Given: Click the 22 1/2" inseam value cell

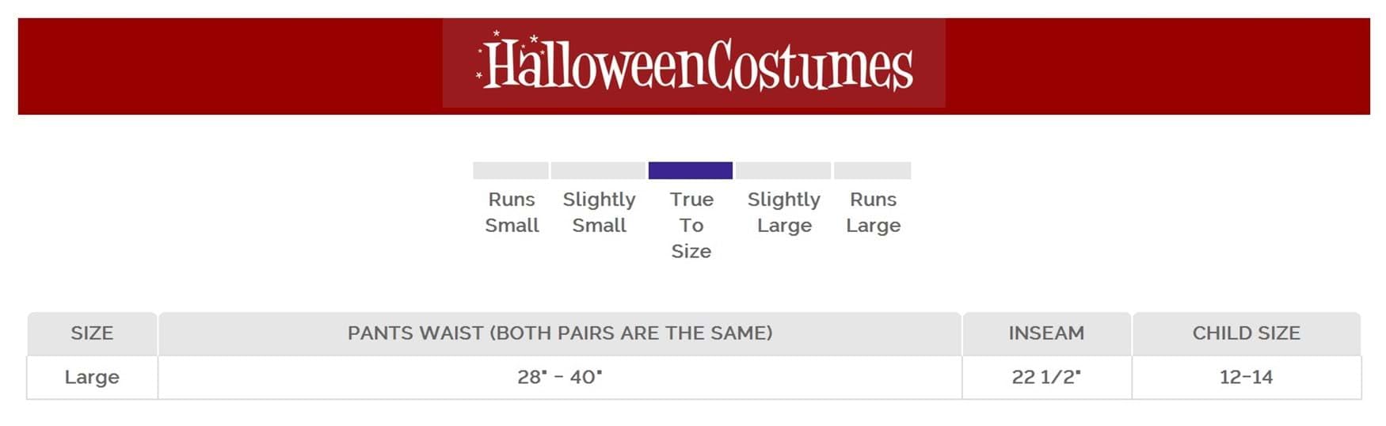Looking at the screenshot, I should click(1046, 377).
